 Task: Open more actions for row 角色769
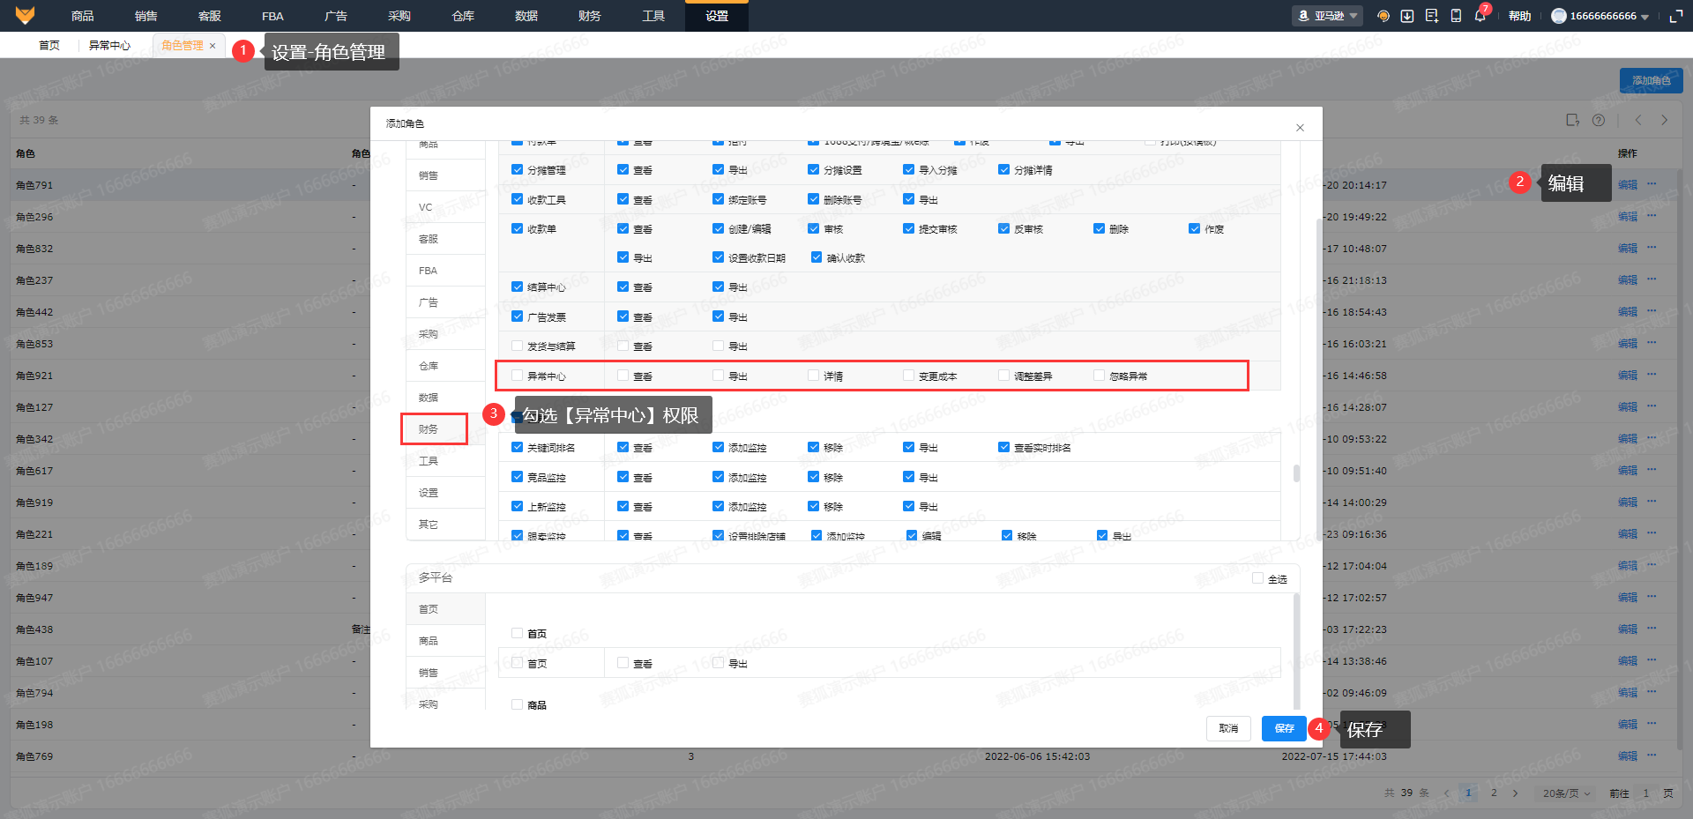[x=1652, y=756]
